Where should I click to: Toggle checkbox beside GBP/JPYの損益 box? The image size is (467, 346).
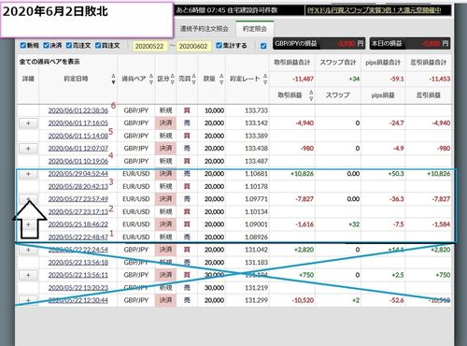point(263,46)
